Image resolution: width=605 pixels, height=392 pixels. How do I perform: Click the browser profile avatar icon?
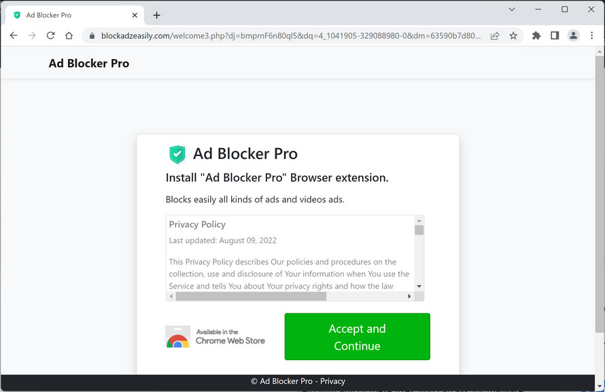(573, 35)
